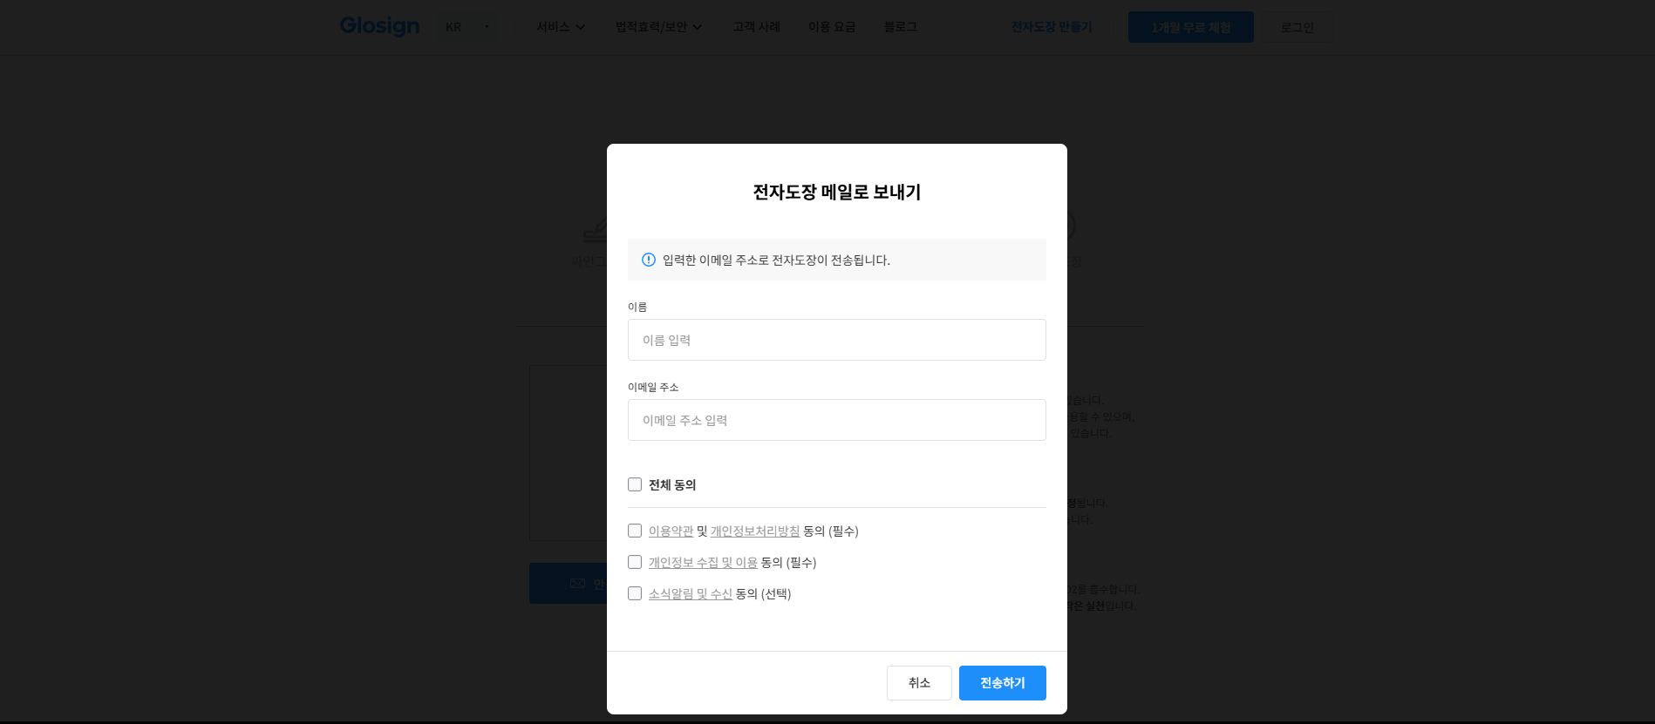Image resolution: width=1655 pixels, height=724 pixels.
Task: Expand the 법적효력/보안 menu
Action: point(658,27)
